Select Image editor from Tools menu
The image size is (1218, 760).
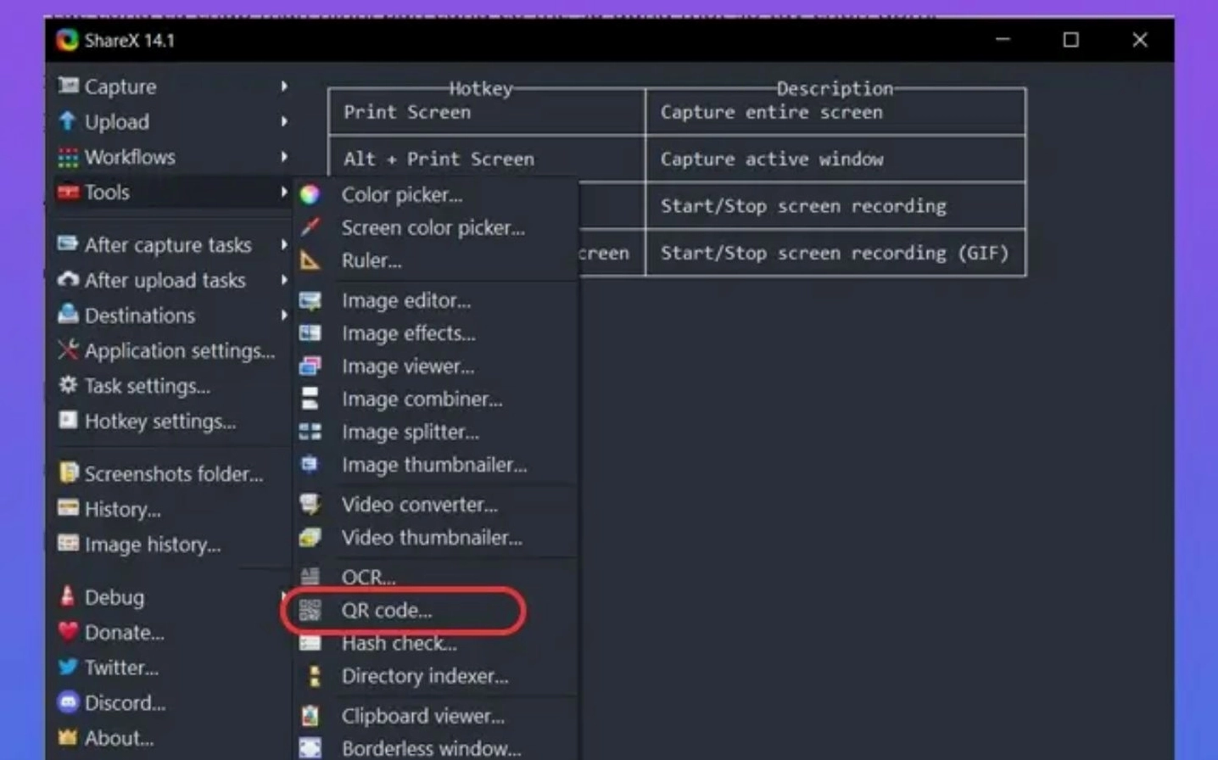tap(405, 300)
